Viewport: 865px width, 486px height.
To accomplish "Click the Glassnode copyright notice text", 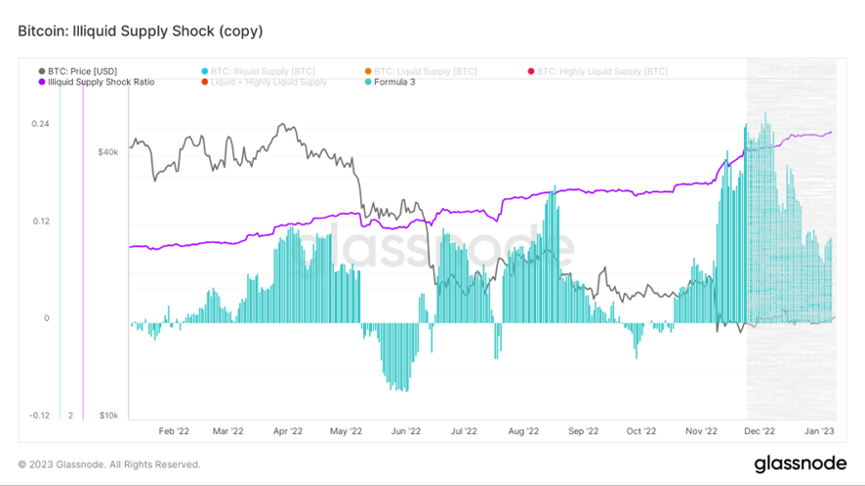I will 109,465.
